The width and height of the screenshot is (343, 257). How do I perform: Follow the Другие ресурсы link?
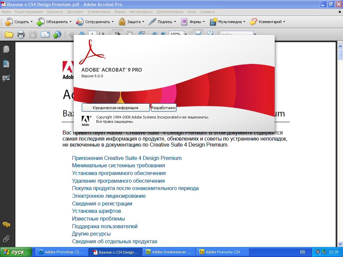[x=91, y=234]
